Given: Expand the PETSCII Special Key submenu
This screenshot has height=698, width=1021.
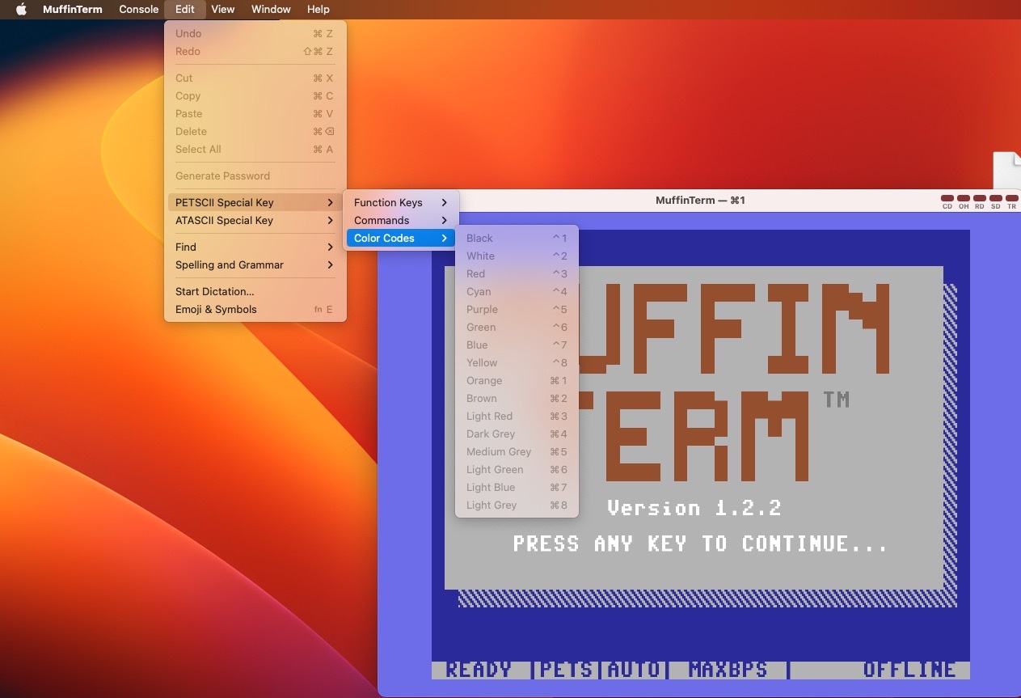Looking at the screenshot, I should (255, 202).
